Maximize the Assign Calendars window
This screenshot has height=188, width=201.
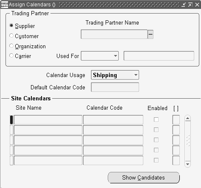[190, 5]
